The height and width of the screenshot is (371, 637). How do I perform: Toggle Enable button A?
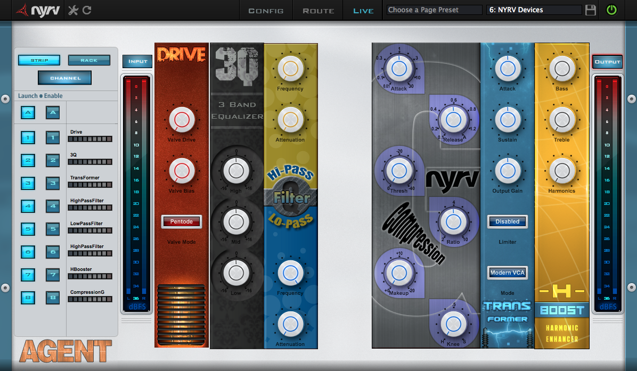tap(53, 112)
